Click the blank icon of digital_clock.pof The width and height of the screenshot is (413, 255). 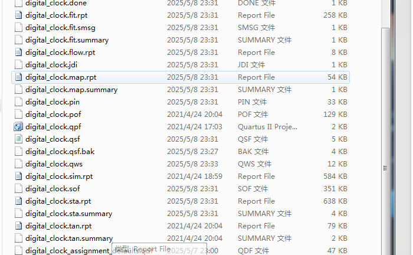[18, 115]
